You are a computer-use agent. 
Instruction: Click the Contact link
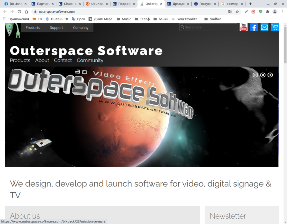(63, 60)
